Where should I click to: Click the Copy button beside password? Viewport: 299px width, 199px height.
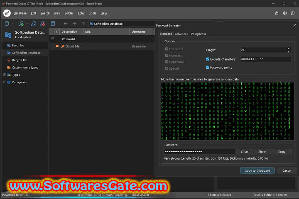click(282, 152)
